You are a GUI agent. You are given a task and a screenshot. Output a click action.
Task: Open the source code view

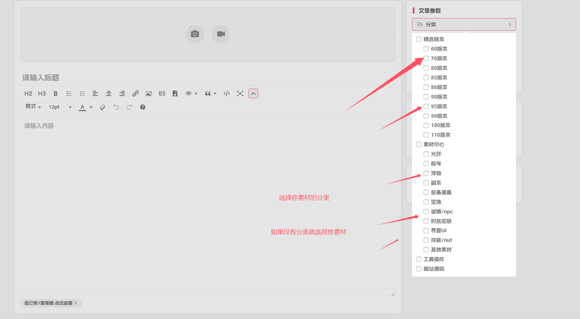tap(227, 93)
